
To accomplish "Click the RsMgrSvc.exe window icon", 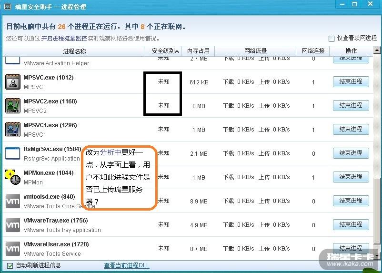I will 13,153.
